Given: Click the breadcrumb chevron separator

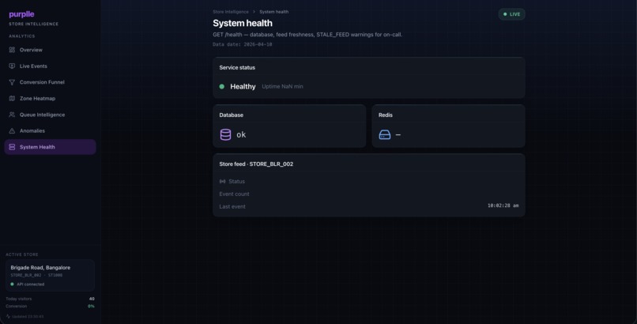Looking at the screenshot, I should pos(254,12).
